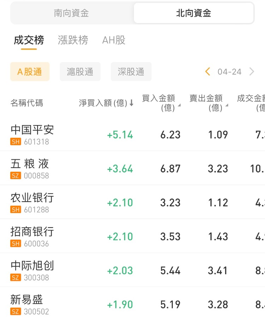The image size is (265, 318).
Task: Open 新易盛 stock details
Action: tap(27, 304)
